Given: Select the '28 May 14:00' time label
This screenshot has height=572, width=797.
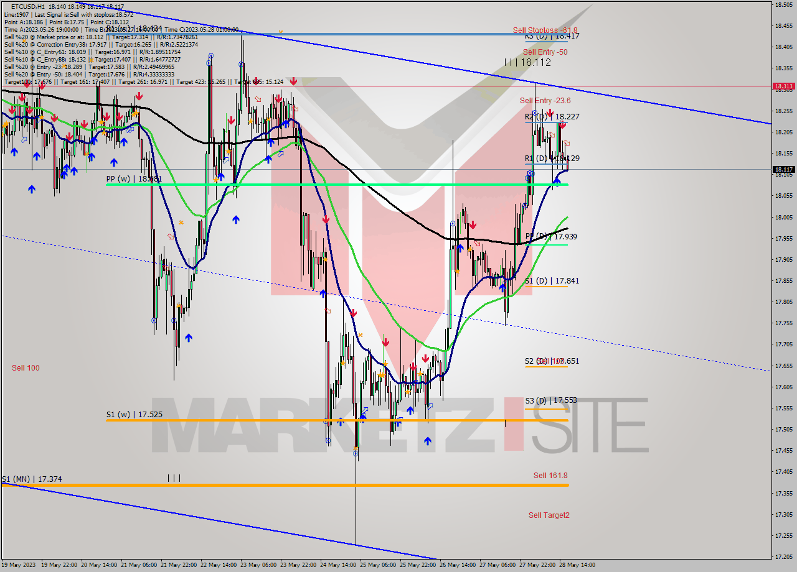Looking at the screenshot, I should pyautogui.click(x=577, y=565).
